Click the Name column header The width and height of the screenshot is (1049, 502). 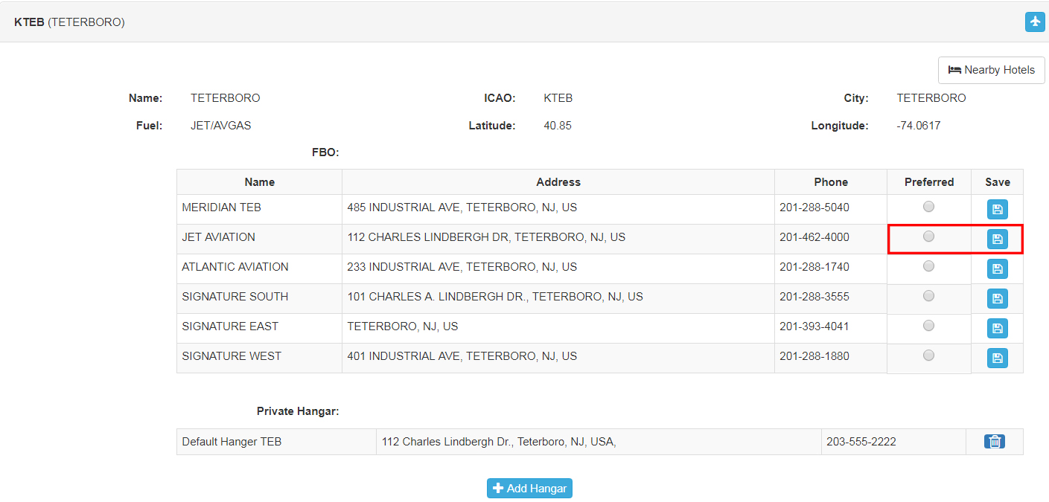259,182
